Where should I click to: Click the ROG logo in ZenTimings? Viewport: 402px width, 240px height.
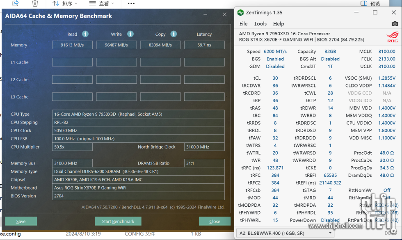393,37
